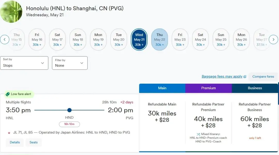Image resolution: width=279 pixels, height=155 pixels.
Task: Click the next dates right arrow
Action: coord(273,40)
